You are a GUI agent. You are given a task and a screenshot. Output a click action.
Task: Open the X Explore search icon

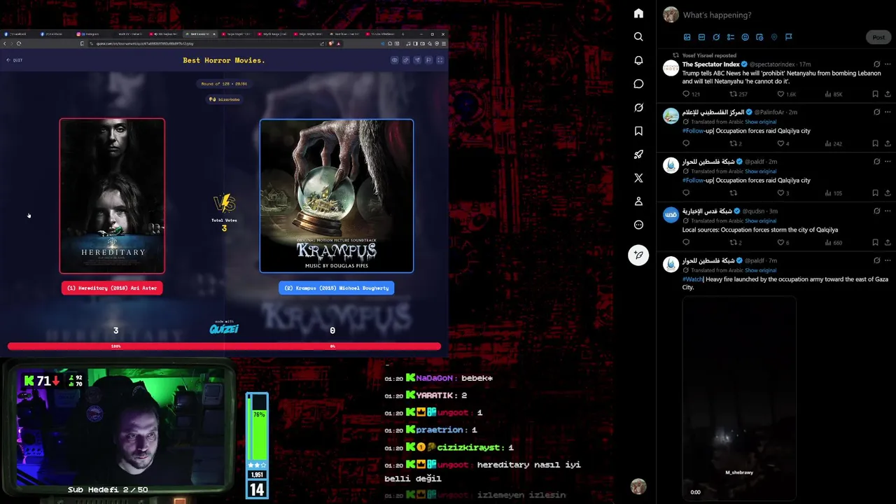click(x=638, y=36)
